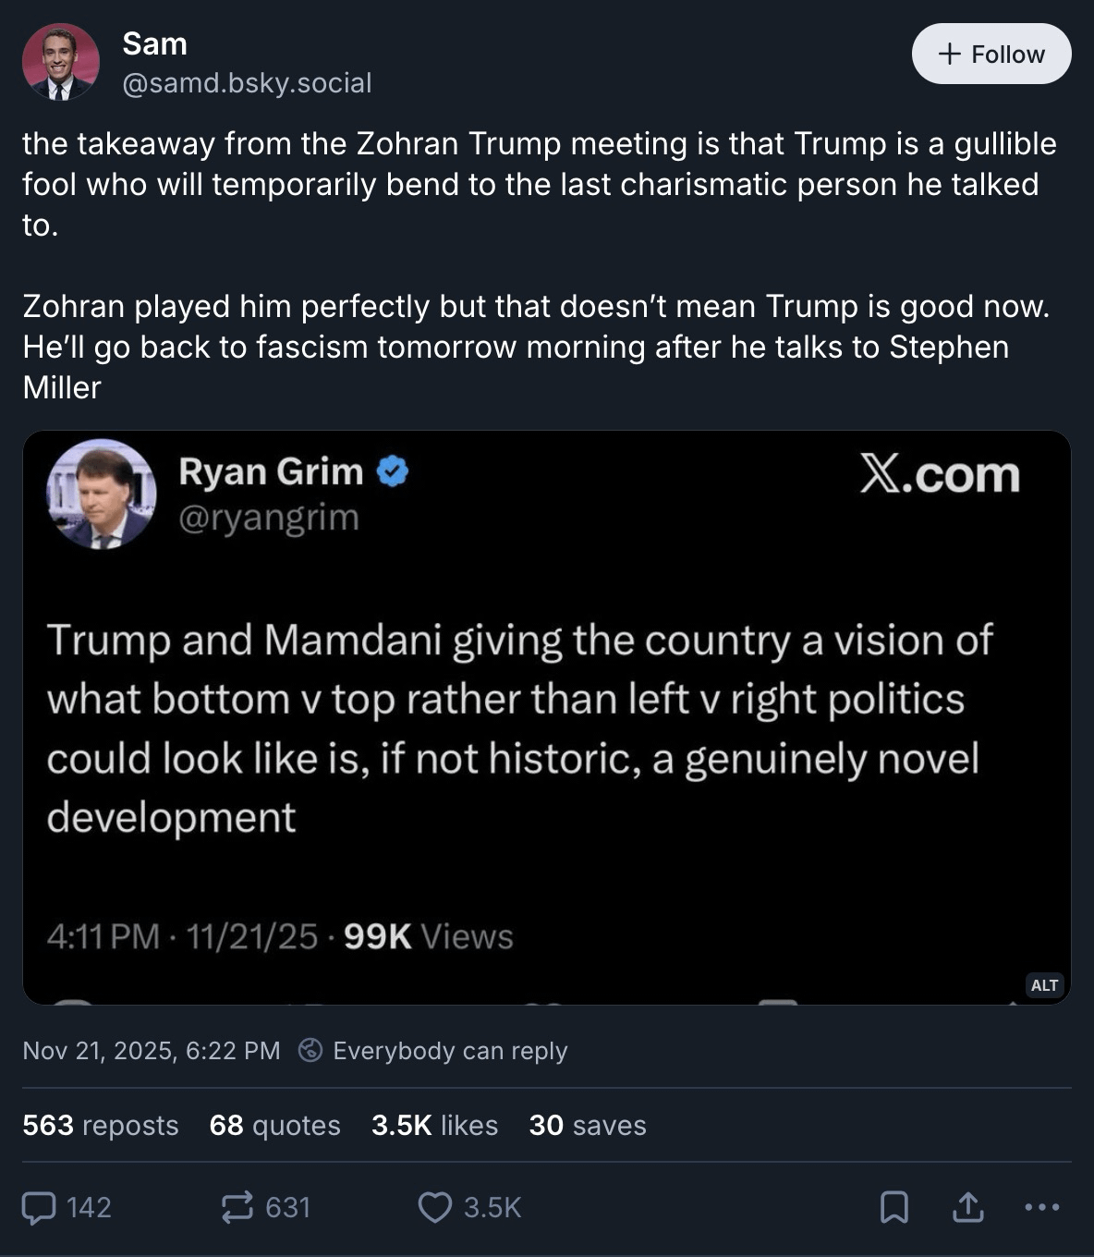Click the X.com logo in the embedded image
Viewport: 1094px width, 1257px height.
[940, 475]
